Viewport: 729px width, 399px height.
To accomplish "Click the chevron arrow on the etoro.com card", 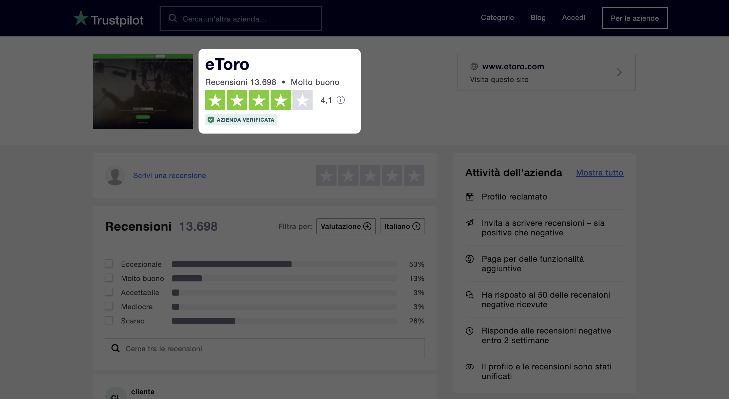I will (x=619, y=72).
